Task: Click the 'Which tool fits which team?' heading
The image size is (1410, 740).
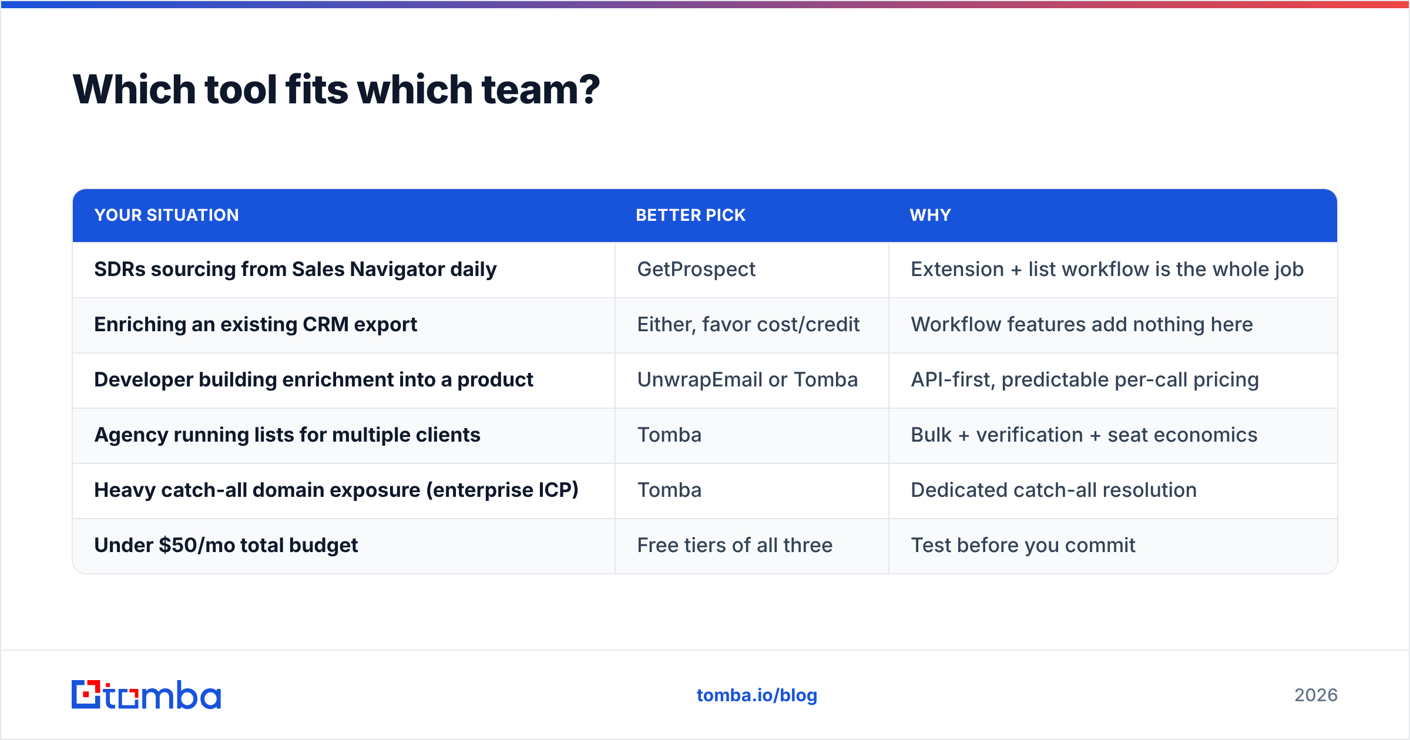Action: pyautogui.click(x=336, y=89)
